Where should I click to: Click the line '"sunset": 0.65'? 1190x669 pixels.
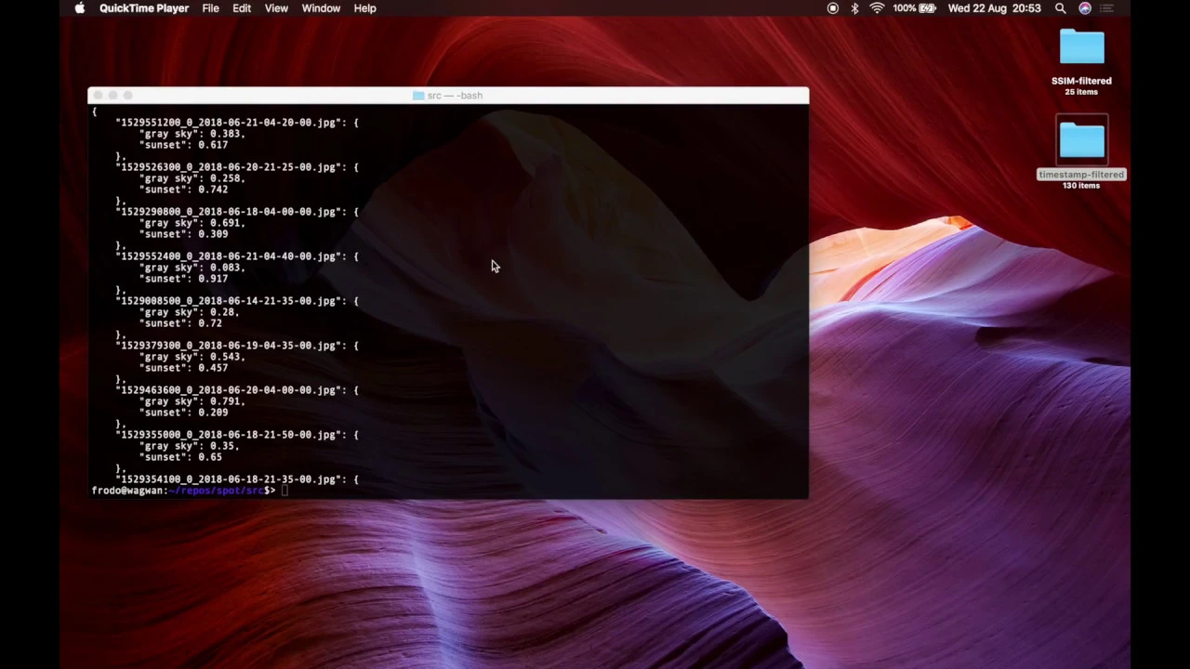[x=180, y=457]
